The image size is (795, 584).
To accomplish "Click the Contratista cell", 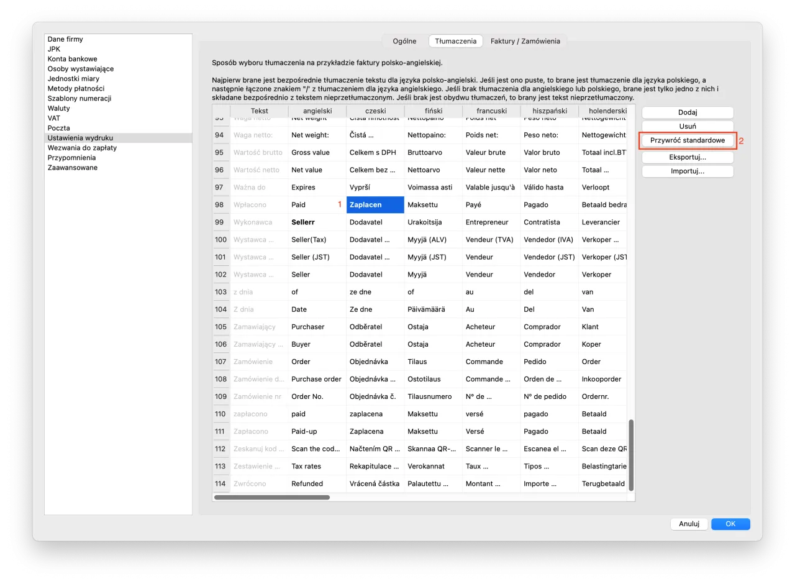I will click(550, 222).
